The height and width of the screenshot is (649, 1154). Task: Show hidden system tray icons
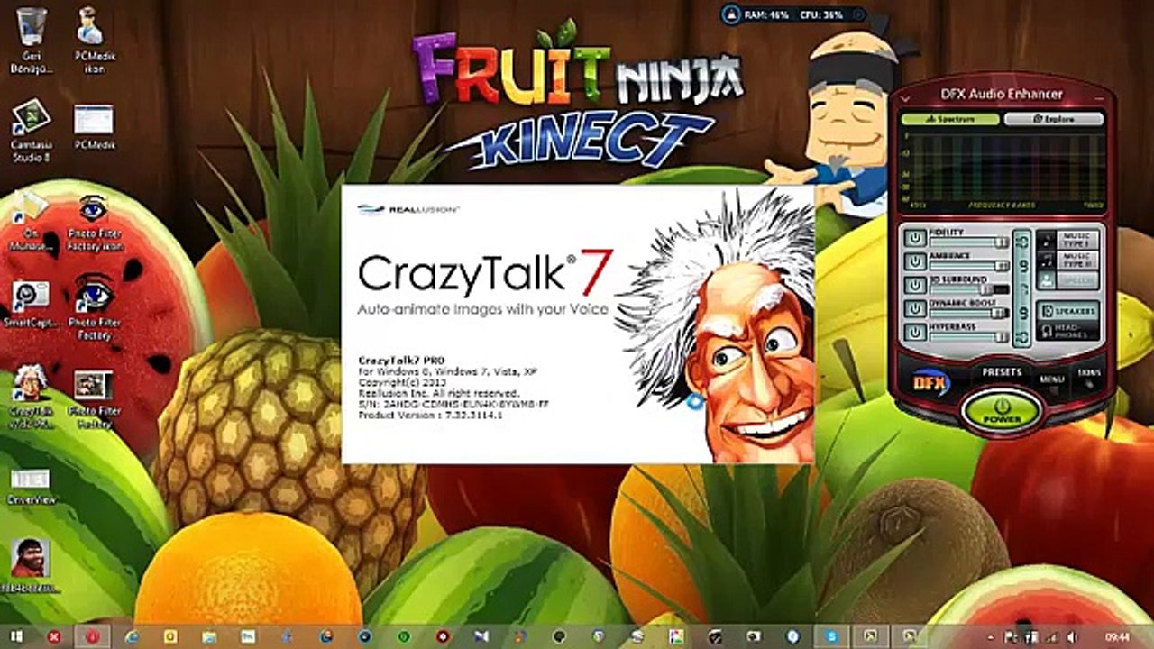point(991,637)
